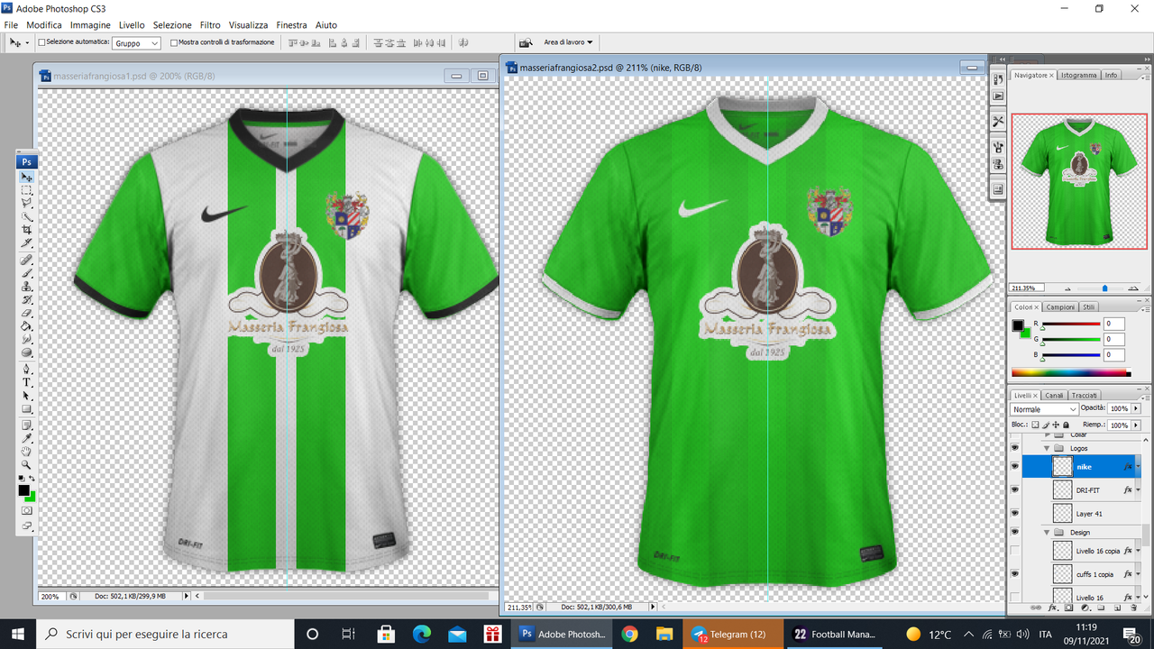Viewport: 1154px width, 649px height.
Task: Select the Paint Bucket tool
Action: (x=26, y=325)
